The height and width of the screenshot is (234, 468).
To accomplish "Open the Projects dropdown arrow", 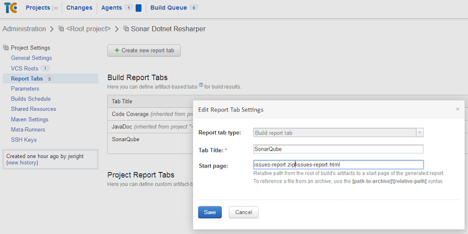I will tap(56, 8).
